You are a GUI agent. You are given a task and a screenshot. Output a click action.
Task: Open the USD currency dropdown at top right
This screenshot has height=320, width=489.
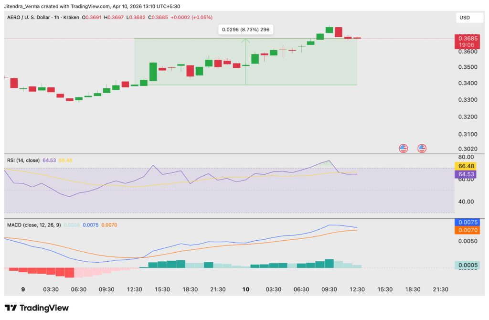(469, 17)
